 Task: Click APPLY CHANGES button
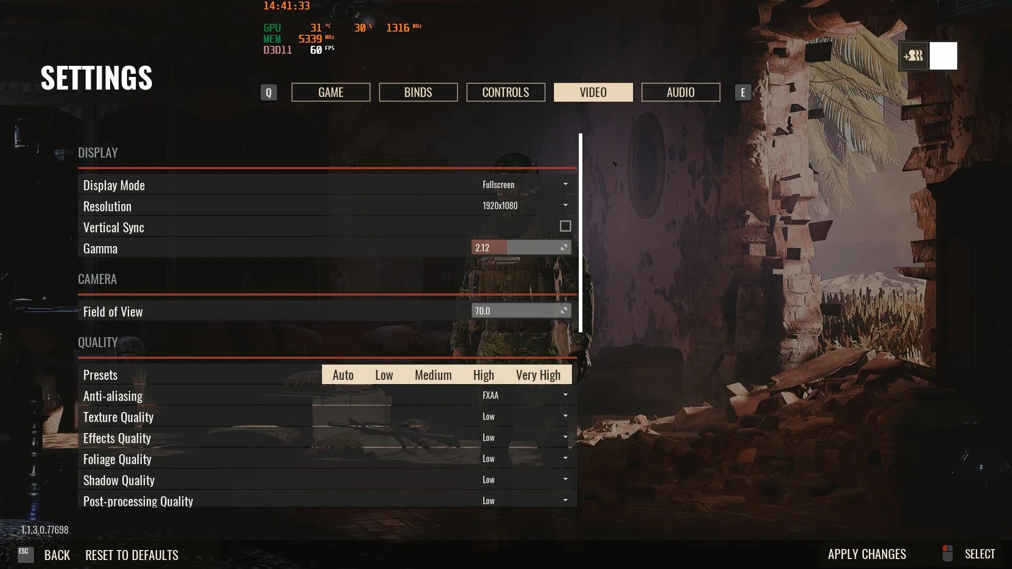tap(867, 554)
